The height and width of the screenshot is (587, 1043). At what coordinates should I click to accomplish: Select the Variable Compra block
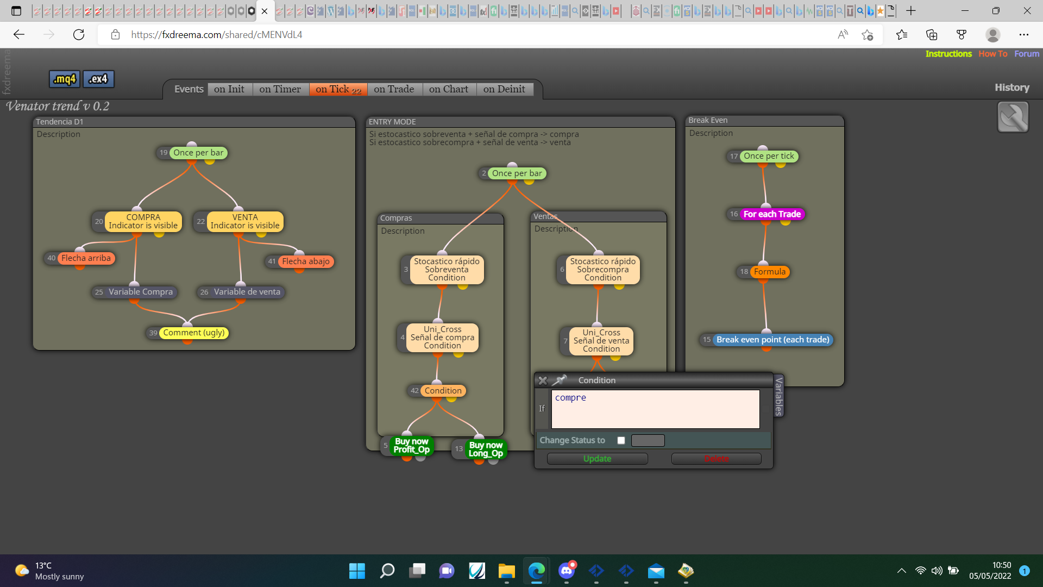coord(140,292)
